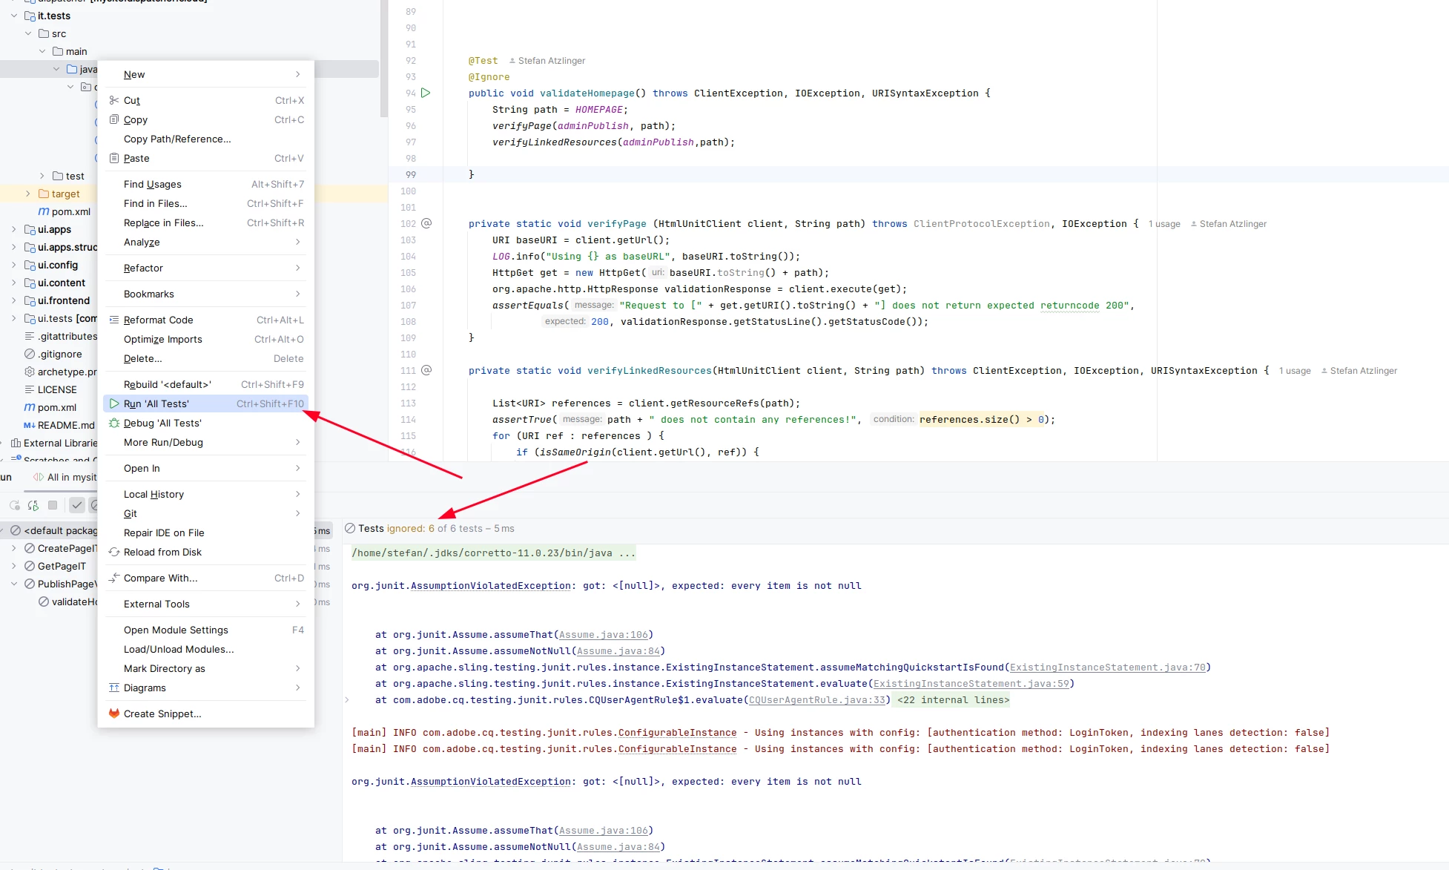1449x870 pixels.
Task: Click annotation gutter marker at verifyPage line
Action: (426, 223)
